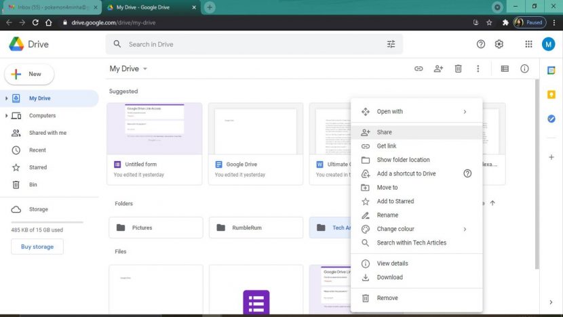
Task: Switch to the Inbox Gmail tab
Action: (52, 7)
